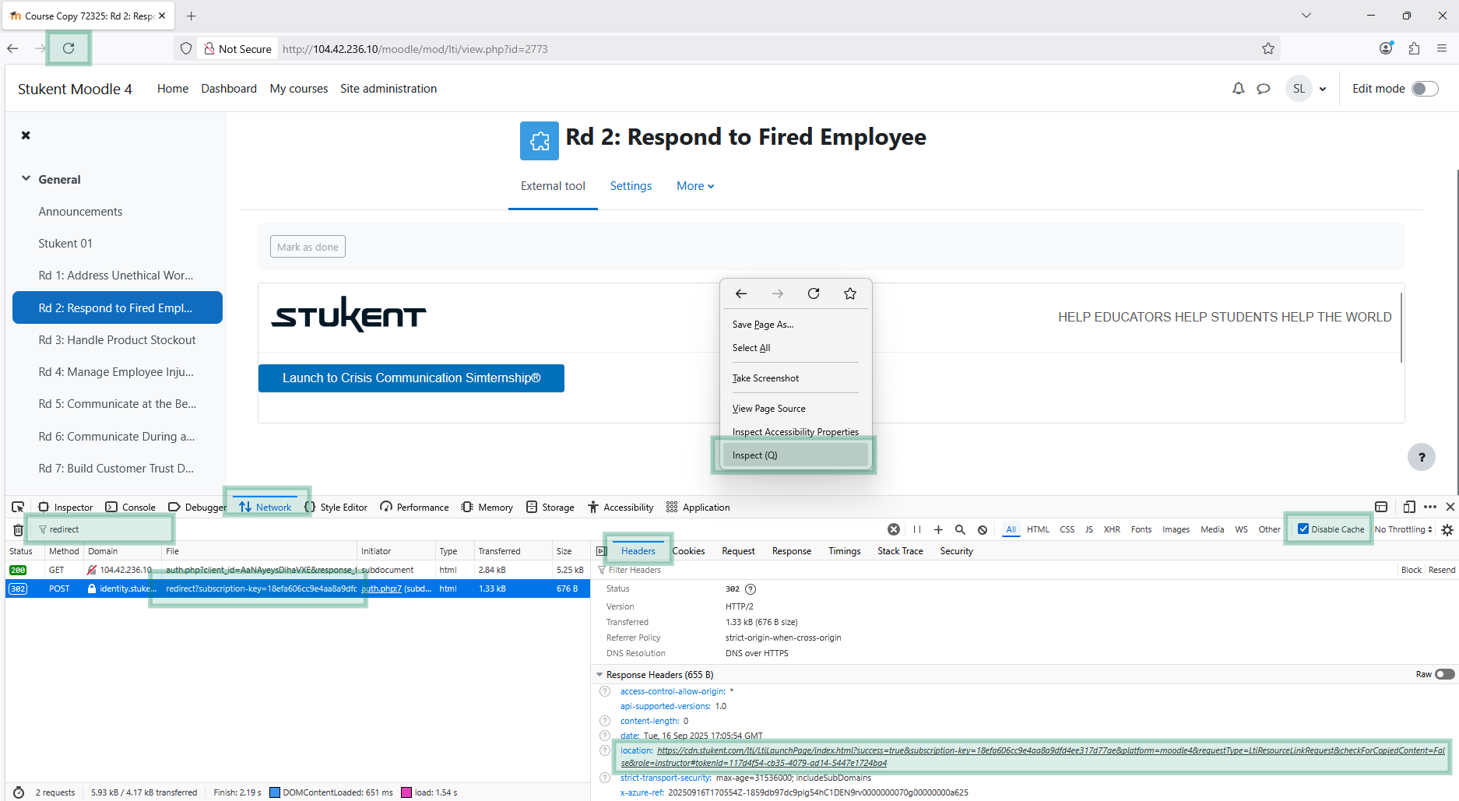The image size is (1459, 801).
Task: Uncheck the Disable Cache checkbox
Action: tap(1303, 529)
